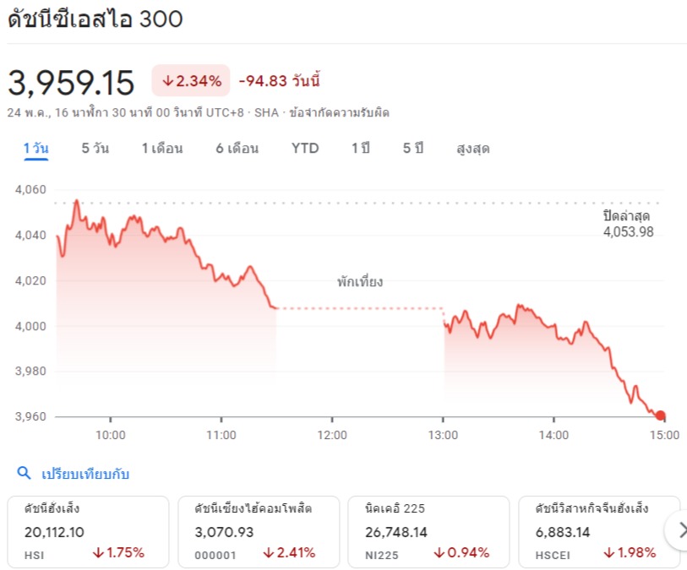Switch to the 1 ปี tab
Viewport: 687px width, 570px height.
point(361,149)
